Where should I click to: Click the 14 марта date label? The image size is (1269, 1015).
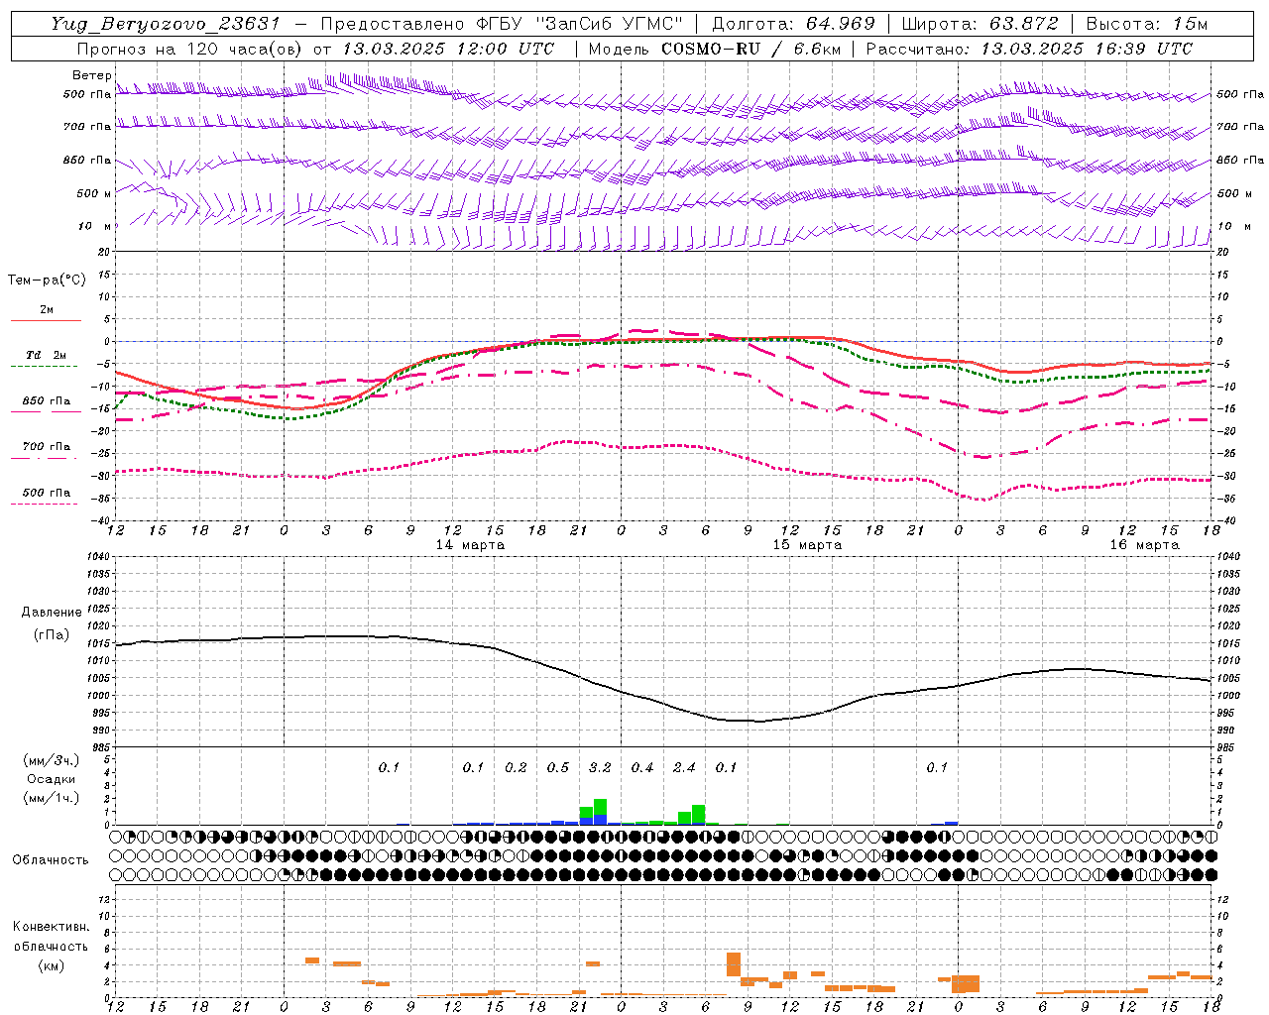click(470, 545)
